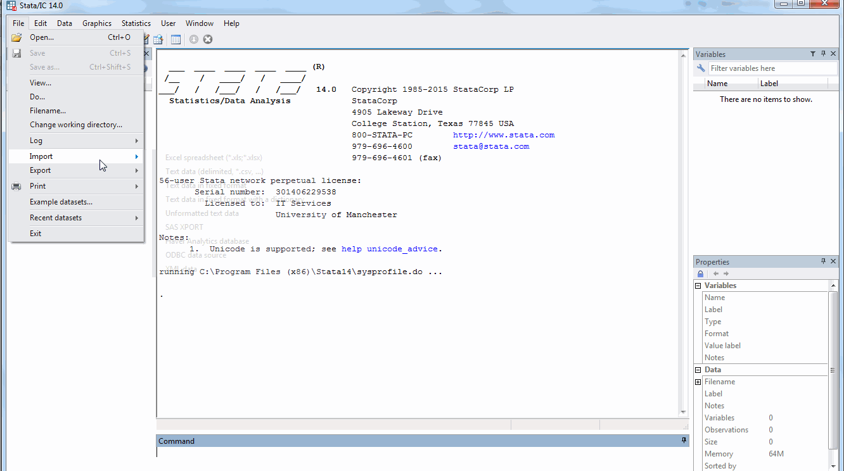Click the printer icon beside Print
This screenshot has height=471, width=844.
pyautogui.click(x=16, y=186)
